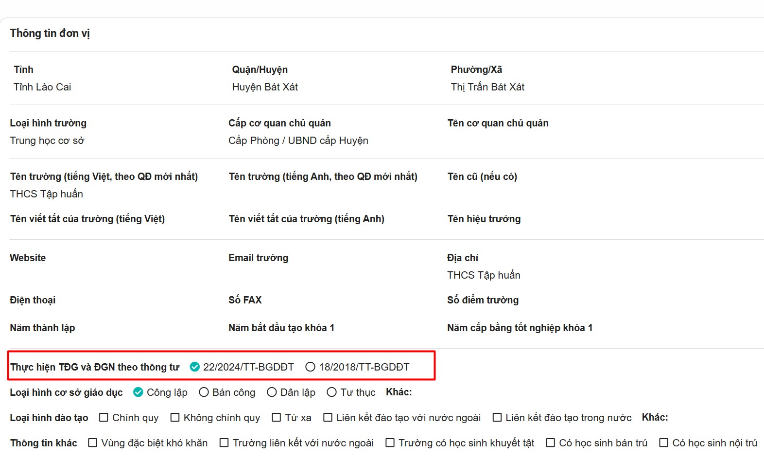
Task: Tick Trường liên kết với nước ngoài
Action: pyautogui.click(x=224, y=443)
